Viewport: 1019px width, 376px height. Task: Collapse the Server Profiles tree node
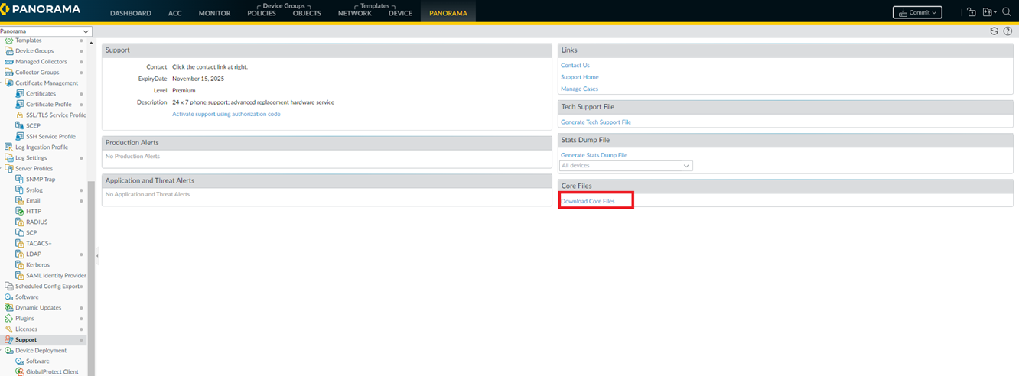pyautogui.click(x=2, y=169)
